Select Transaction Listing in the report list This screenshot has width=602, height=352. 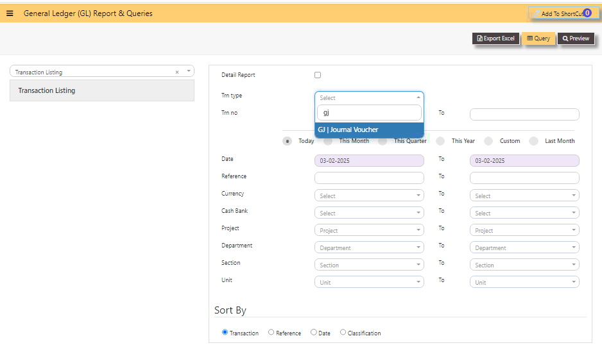pos(102,90)
